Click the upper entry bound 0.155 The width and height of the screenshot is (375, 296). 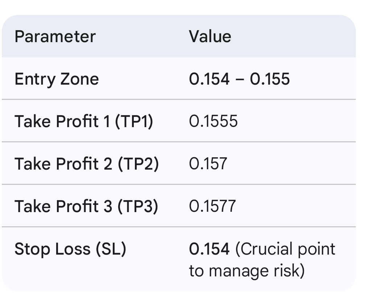pos(270,79)
